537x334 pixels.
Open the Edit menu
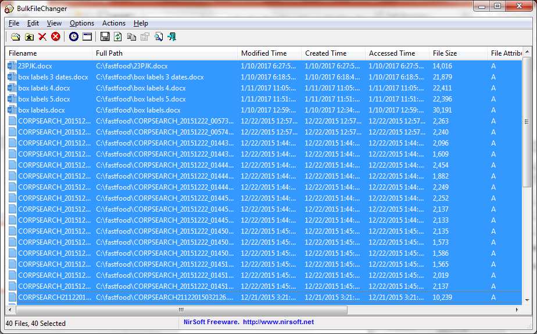(x=33, y=23)
